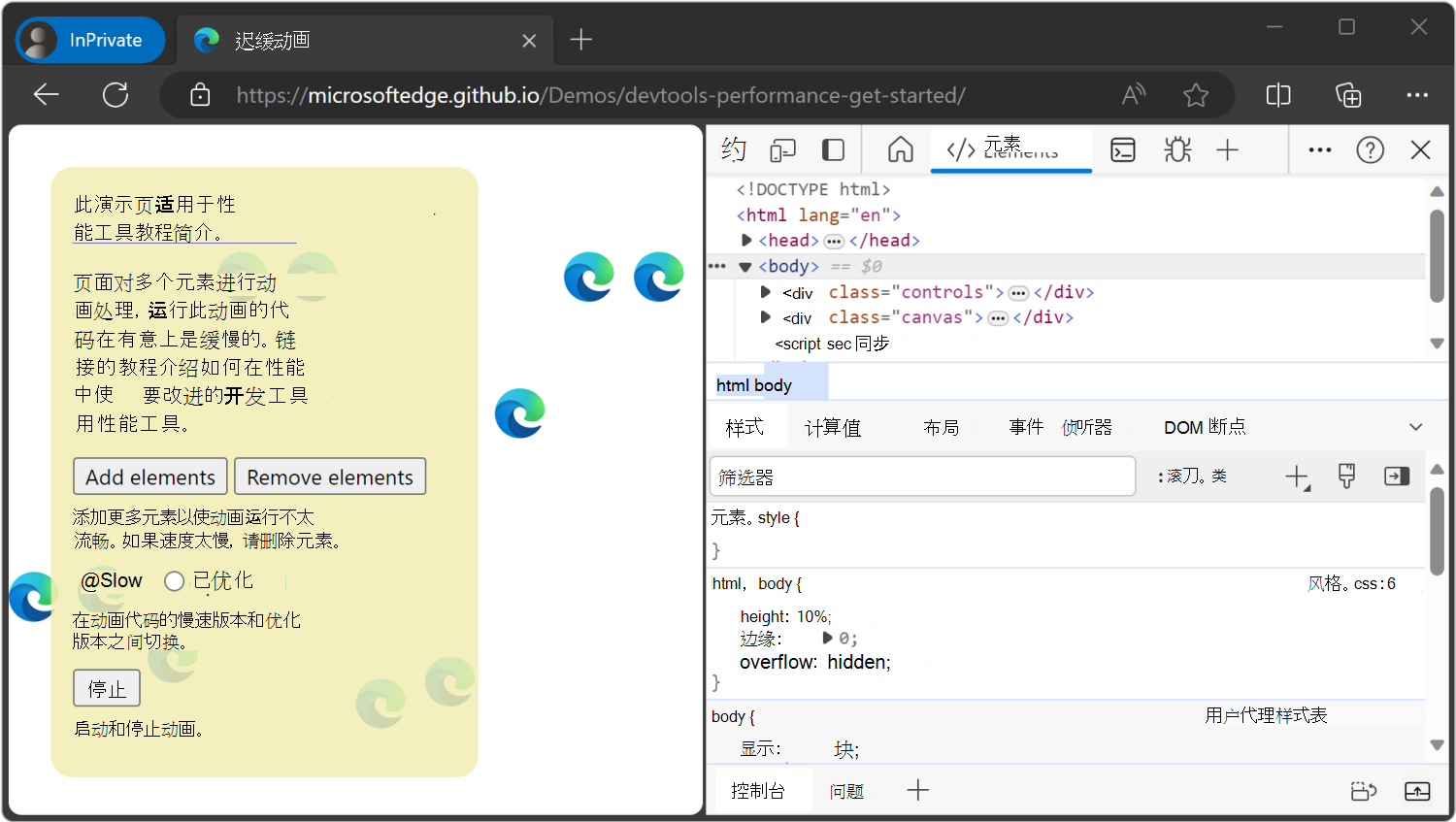Select the 已优化 radio button
Screen dimensions: 1456x822
coord(174,580)
